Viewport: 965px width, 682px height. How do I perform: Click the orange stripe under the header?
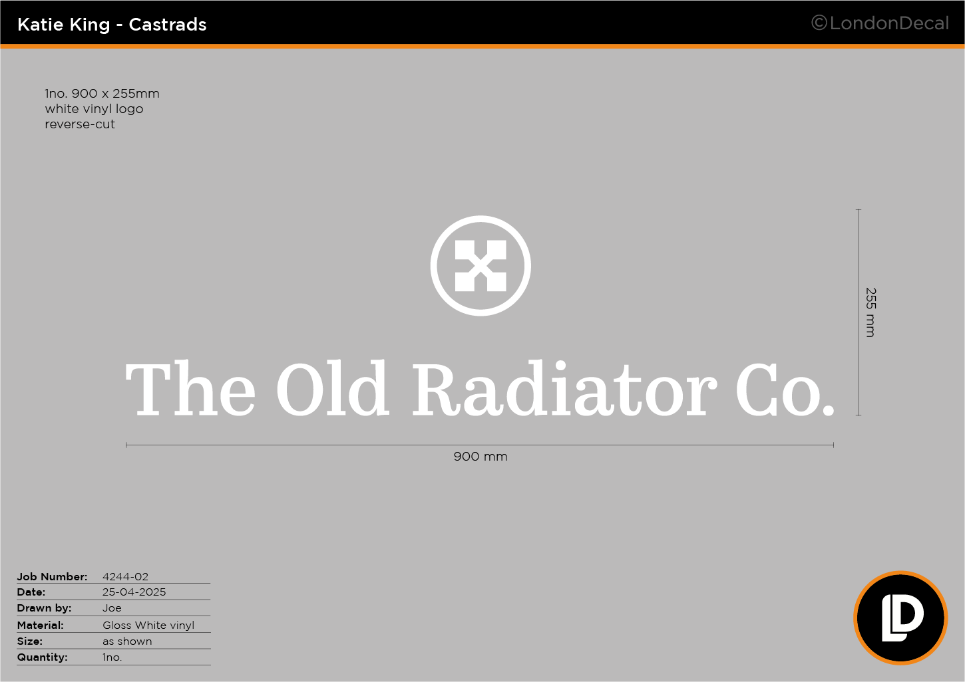482,47
